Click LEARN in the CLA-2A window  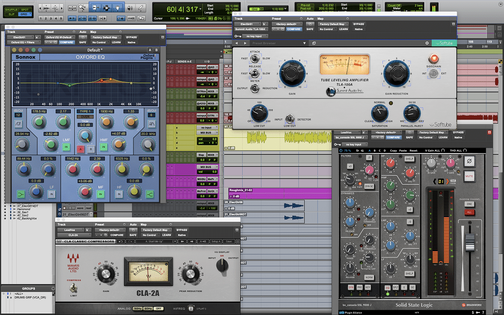coord(166,235)
